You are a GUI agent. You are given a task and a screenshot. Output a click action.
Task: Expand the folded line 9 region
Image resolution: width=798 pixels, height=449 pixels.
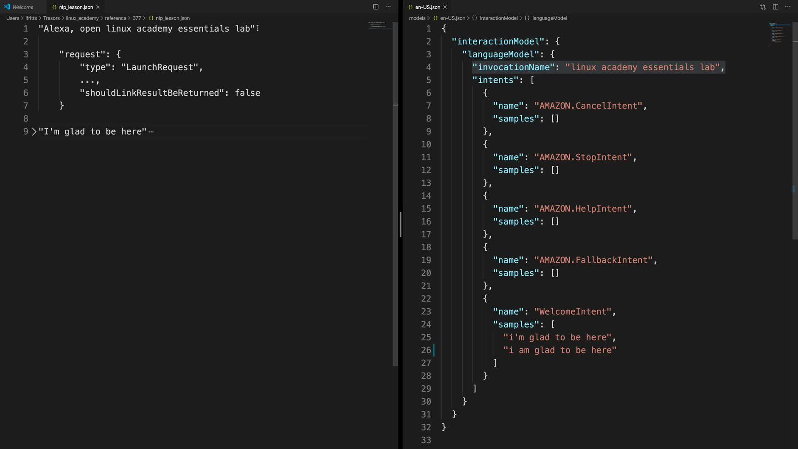tap(34, 132)
